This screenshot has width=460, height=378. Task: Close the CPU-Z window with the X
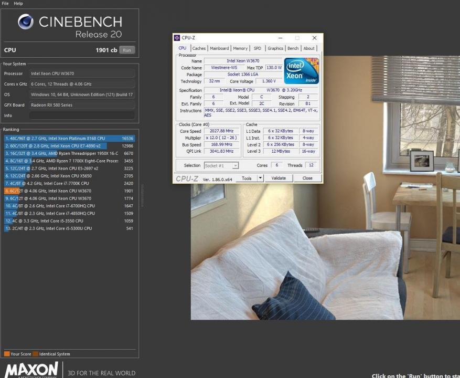tap(315, 38)
